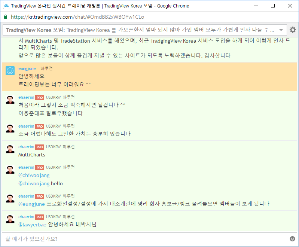Click USDKRW symbol on MultiCharts message

click(54, 147)
